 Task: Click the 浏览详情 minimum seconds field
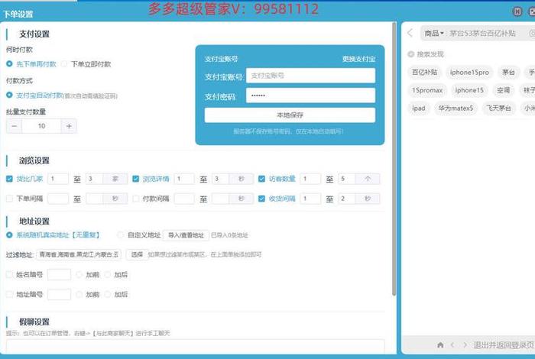pos(184,179)
